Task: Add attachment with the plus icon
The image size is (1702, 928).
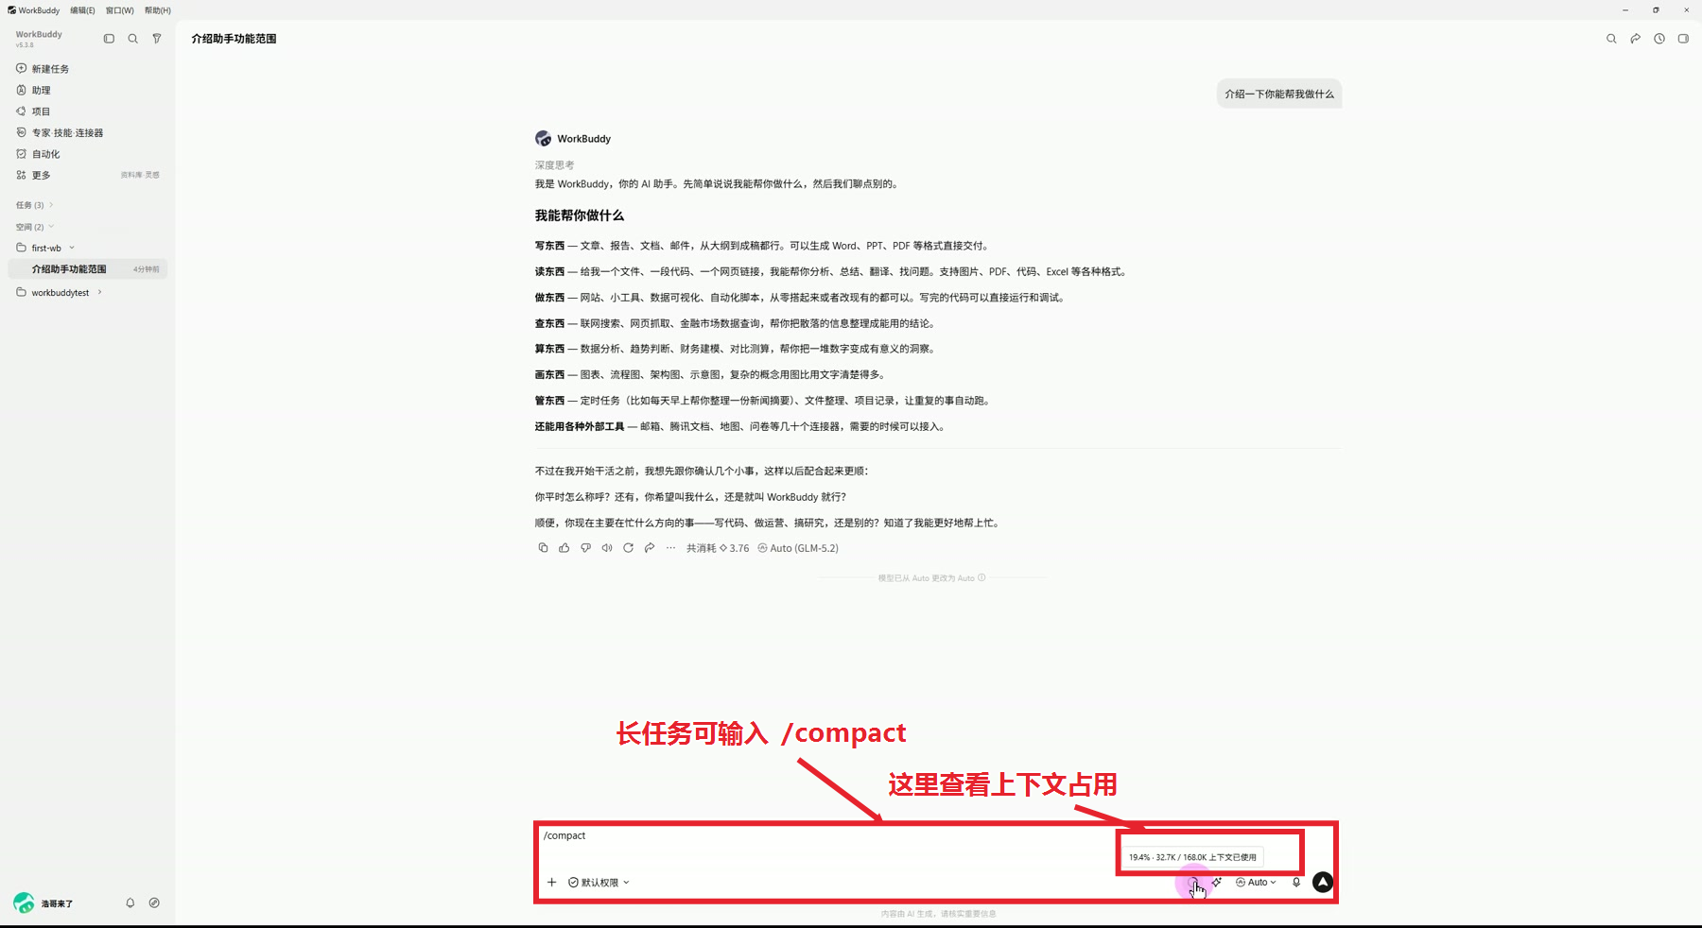Action: 551,883
